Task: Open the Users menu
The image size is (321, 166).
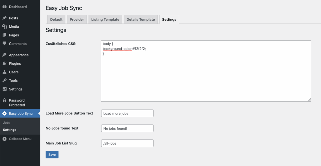Action: (x=20, y=72)
